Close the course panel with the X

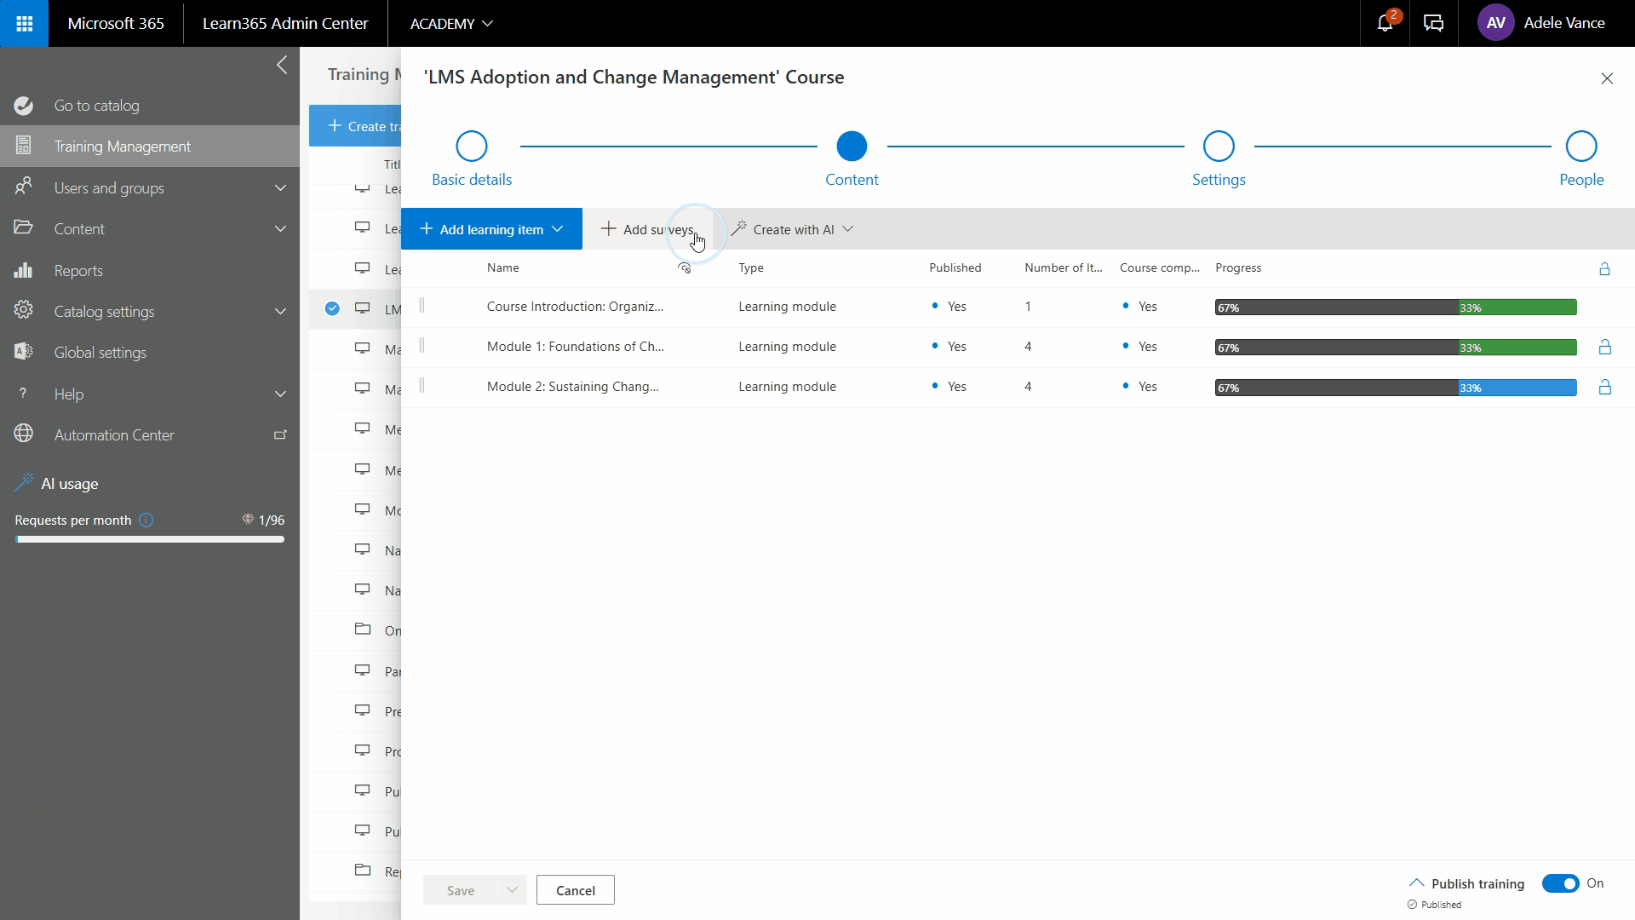tap(1607, 78)
